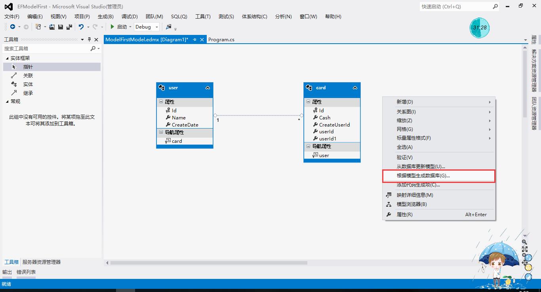This screenshot has width=541, height=292.
Task: Click the Visual Studio logo icon
Action: [8, 6]
